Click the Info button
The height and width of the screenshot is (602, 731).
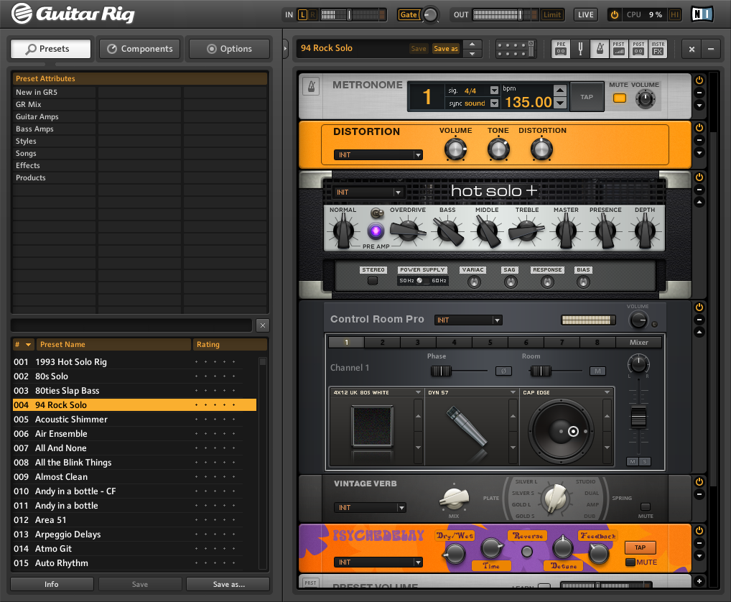click(52, 584)
